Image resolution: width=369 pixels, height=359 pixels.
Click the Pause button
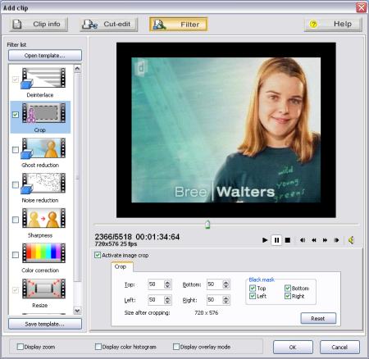coord(276,240)
